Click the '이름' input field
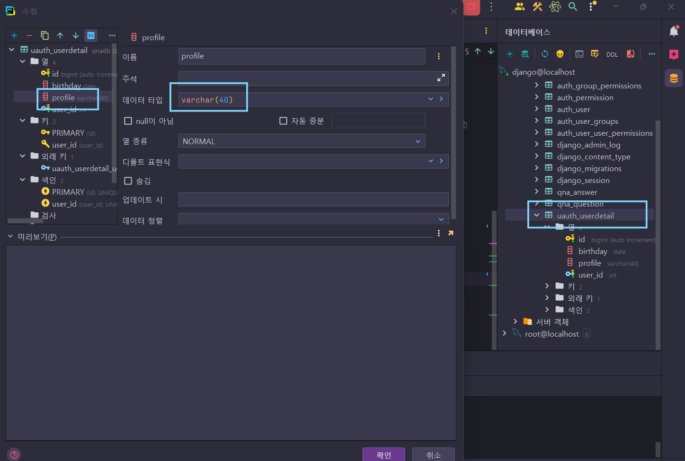This screenshot has width=685, height=461. (x=302, y=56)
